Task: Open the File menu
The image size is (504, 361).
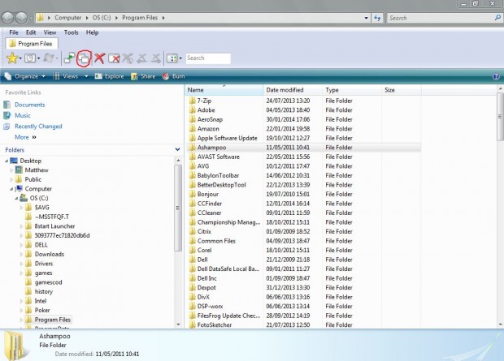Action: [14, 32]
